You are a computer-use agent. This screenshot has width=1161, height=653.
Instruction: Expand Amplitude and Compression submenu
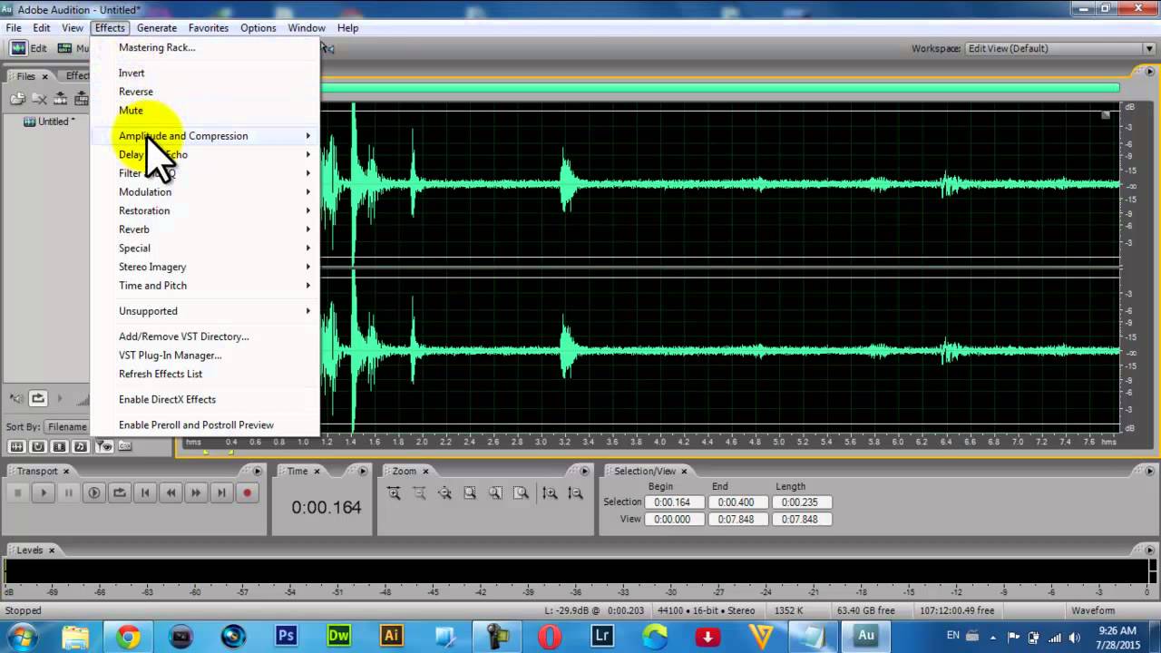coord(203,136)
